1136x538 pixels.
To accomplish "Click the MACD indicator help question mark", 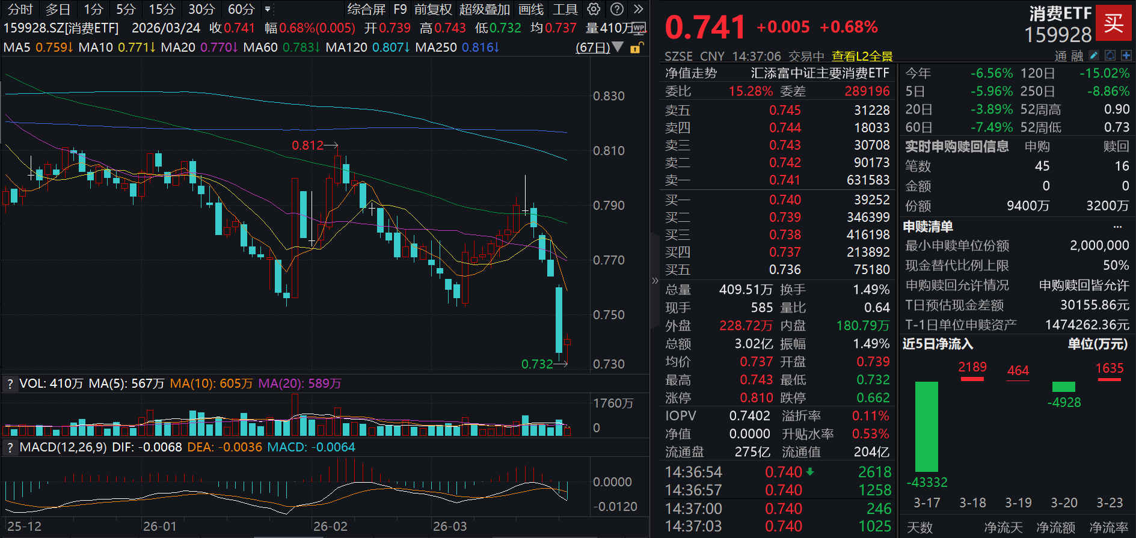I will 10,447.
